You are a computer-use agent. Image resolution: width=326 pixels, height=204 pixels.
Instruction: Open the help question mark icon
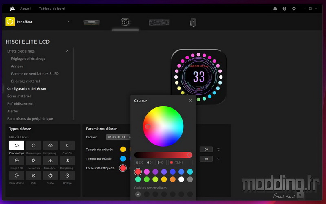coord(284,9)
